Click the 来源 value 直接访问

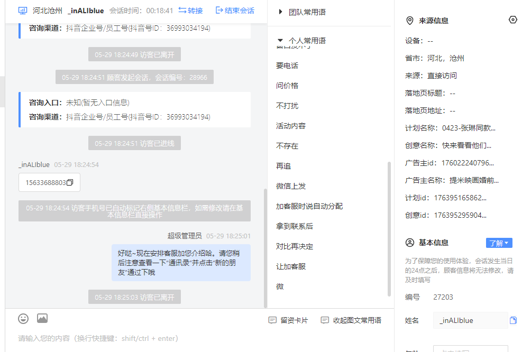(x=442, y=76)
